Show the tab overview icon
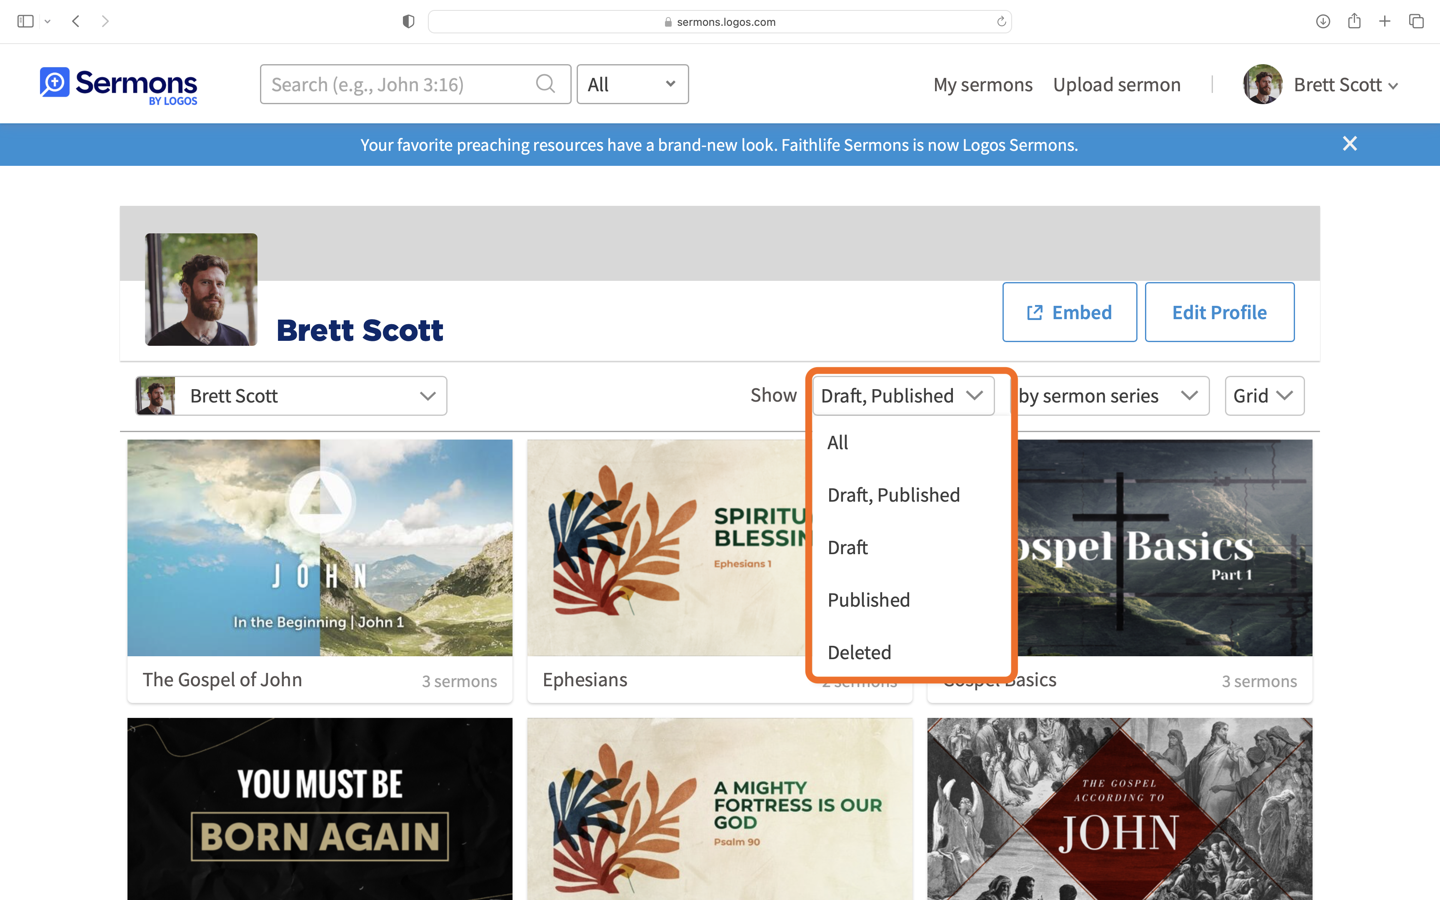 pyautogui.click(x=1416, y=21)
